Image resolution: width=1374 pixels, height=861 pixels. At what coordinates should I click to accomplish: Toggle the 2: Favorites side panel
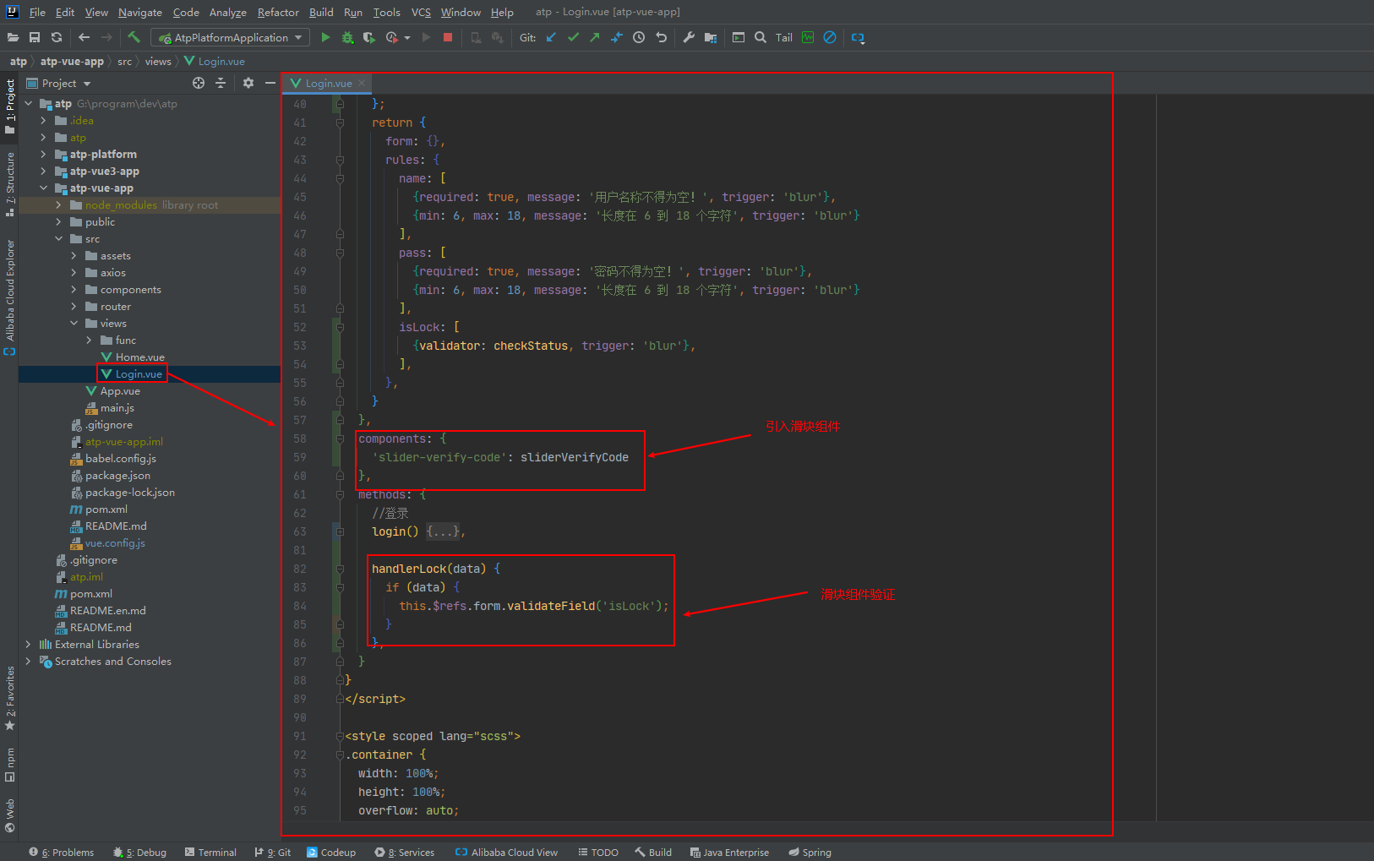click(x=9, y=699)
